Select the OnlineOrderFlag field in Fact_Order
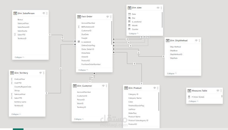 88,46
